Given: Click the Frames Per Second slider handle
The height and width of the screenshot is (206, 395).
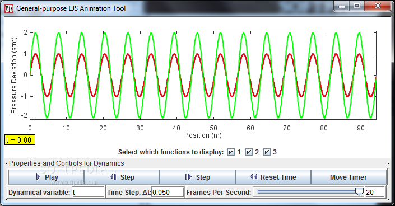Looking at the screenshot, I should tap(359, 192).
